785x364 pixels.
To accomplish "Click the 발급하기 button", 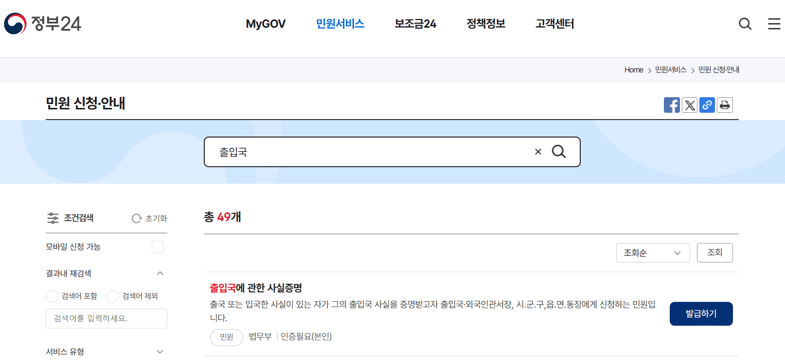I will (x=701, y=314).
